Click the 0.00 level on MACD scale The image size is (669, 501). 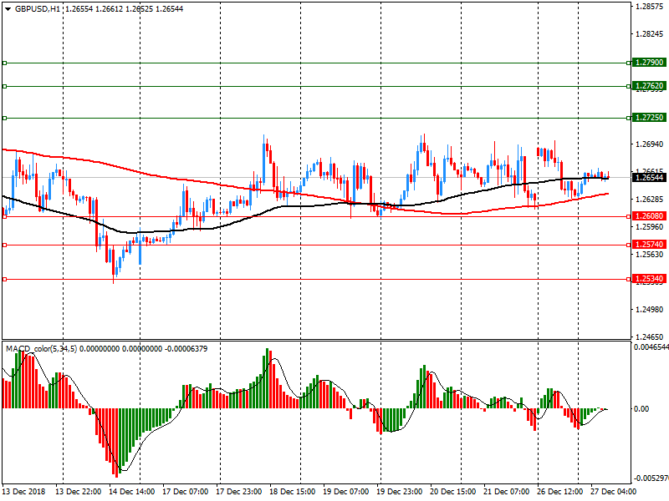click(641, 408)
